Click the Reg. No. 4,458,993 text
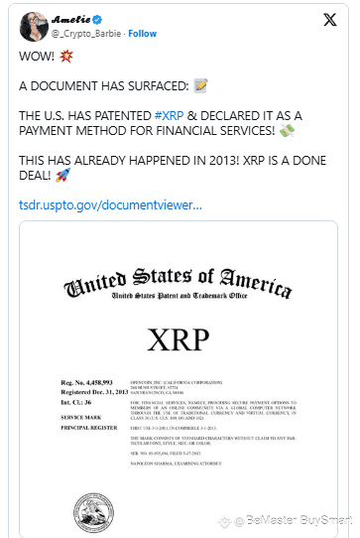The height and width of the screenshot is (538, 360). pos(86,382)
